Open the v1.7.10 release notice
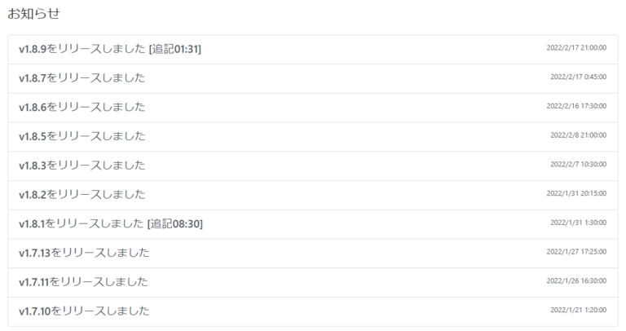The height and width of the screenshot is (331, 626). tap(85, 311)
